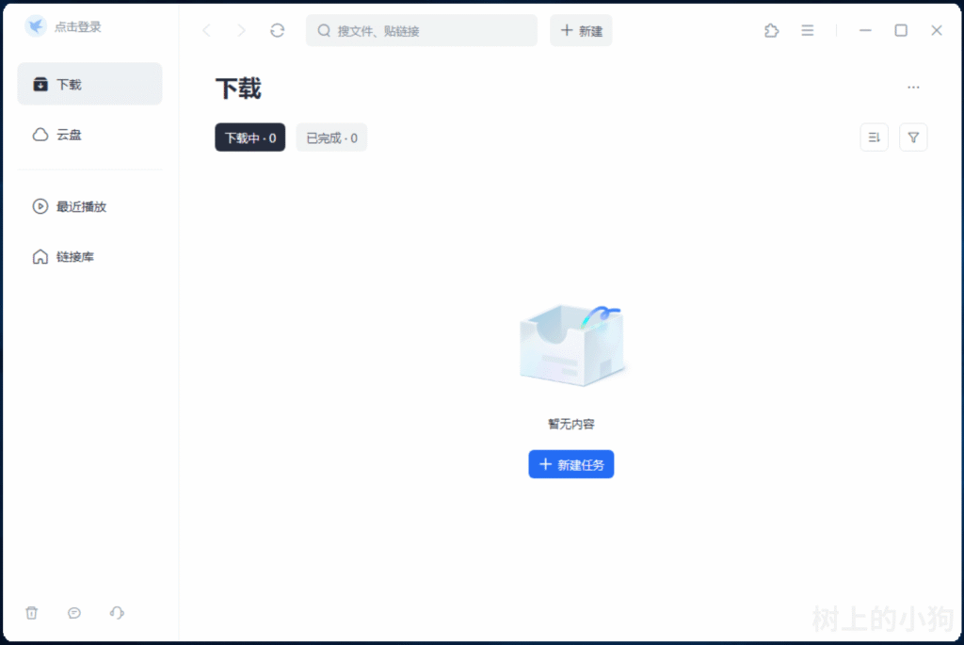Open the message feedback icon
Viewport: 964px width, 645px height.
pyautogui.click(x=74, y=613)
